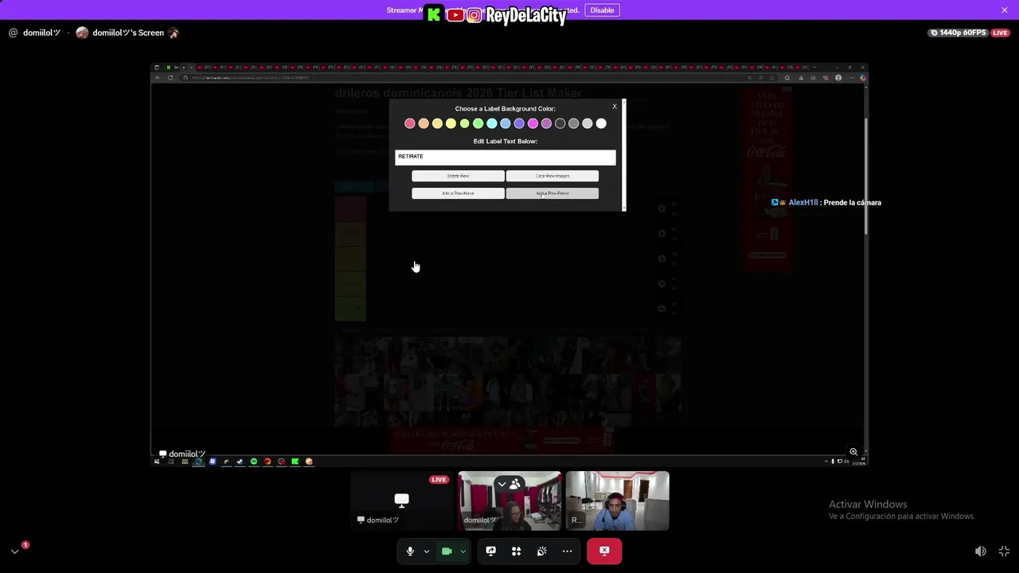Image resolution: width=1019 pixels, height=573 pixels.
Task: Click the RETIRATE label text field
Action: (506, 157)
